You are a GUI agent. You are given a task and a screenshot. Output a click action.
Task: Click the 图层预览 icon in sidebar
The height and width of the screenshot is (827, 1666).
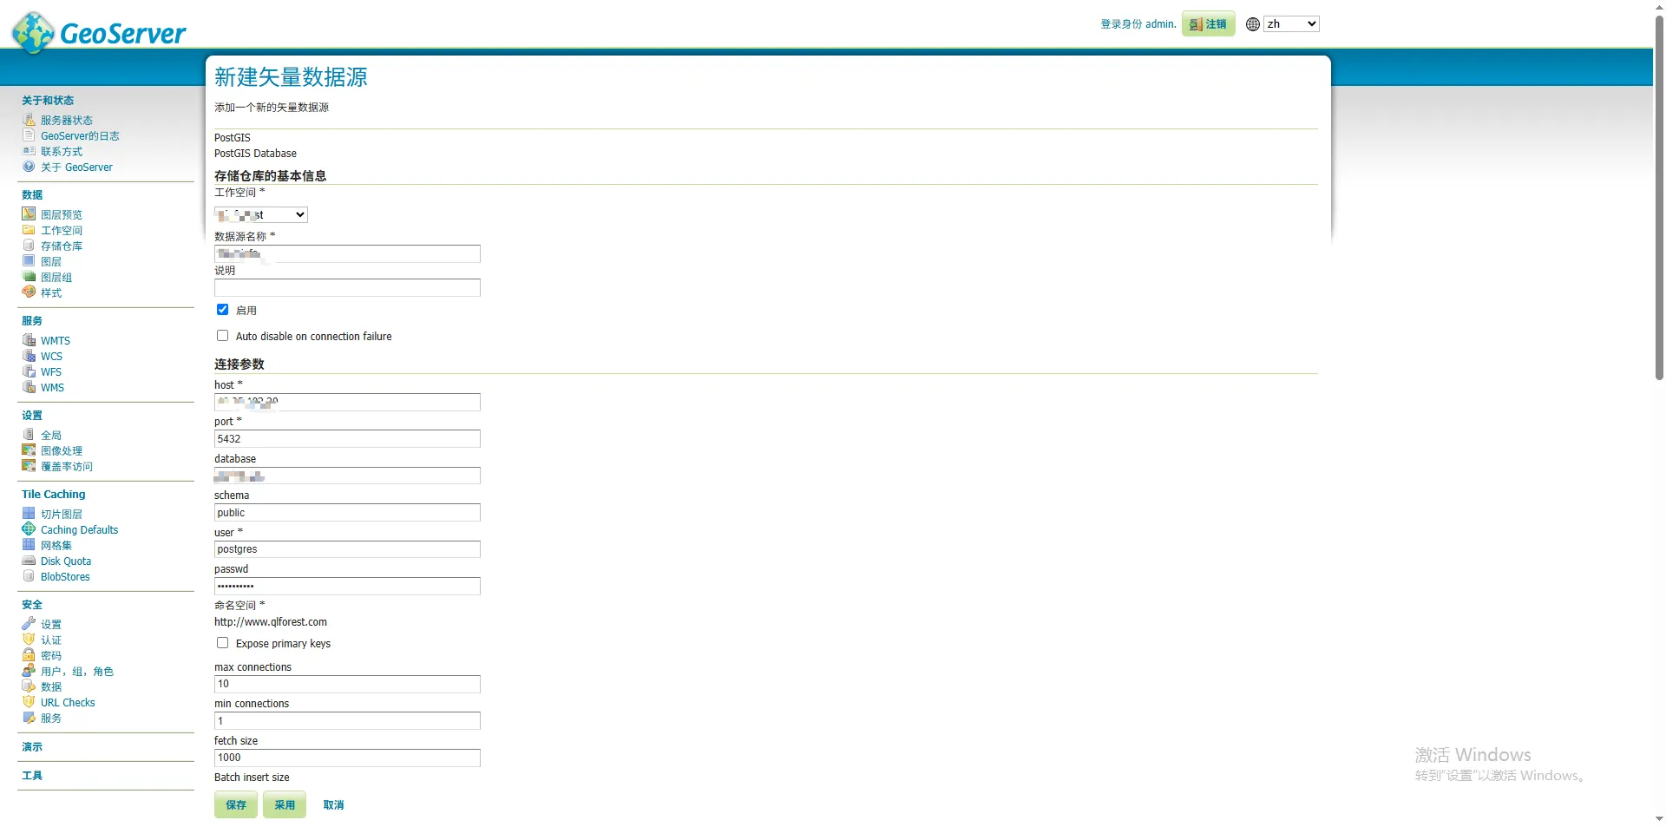(x=29, y=214)
